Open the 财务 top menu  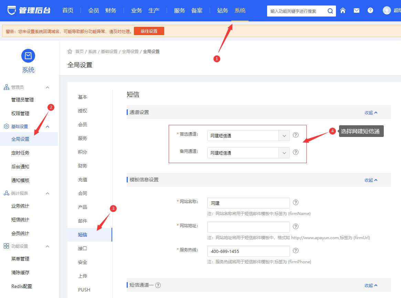111,11
